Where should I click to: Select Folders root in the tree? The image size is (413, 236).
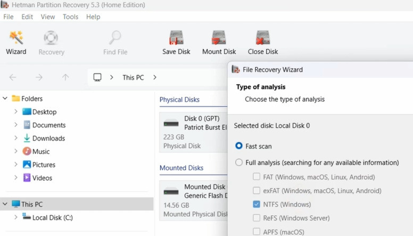(31, 99)
